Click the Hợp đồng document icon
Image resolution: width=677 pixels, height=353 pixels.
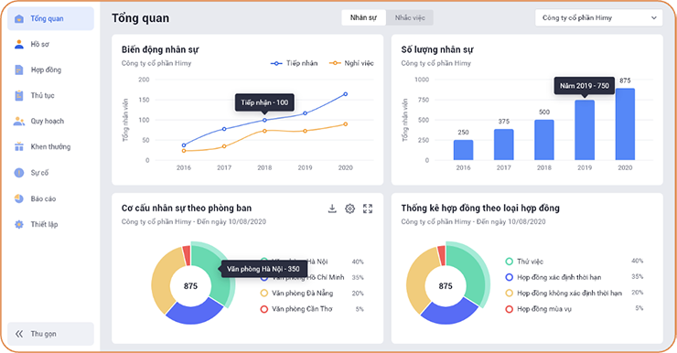click(x=19, y=70)
